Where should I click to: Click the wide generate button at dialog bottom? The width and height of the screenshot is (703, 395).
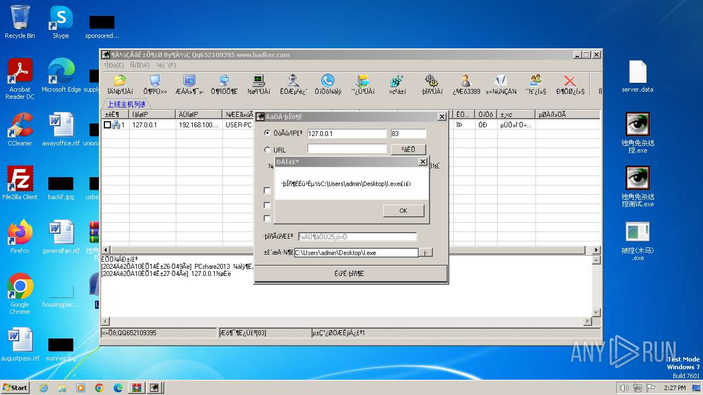[x=351, y=273]
